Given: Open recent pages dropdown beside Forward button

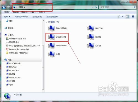Looking at the screenshot, I should 11,7.
